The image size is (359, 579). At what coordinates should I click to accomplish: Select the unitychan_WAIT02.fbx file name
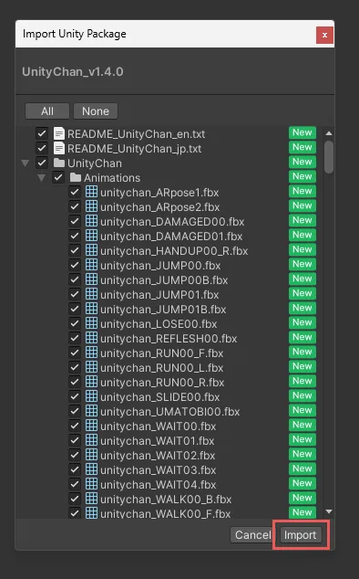click(x=158, y=456)
